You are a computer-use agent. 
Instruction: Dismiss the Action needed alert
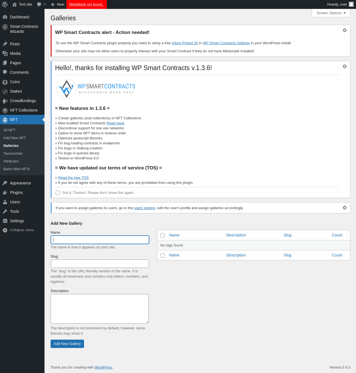point(345,30)
